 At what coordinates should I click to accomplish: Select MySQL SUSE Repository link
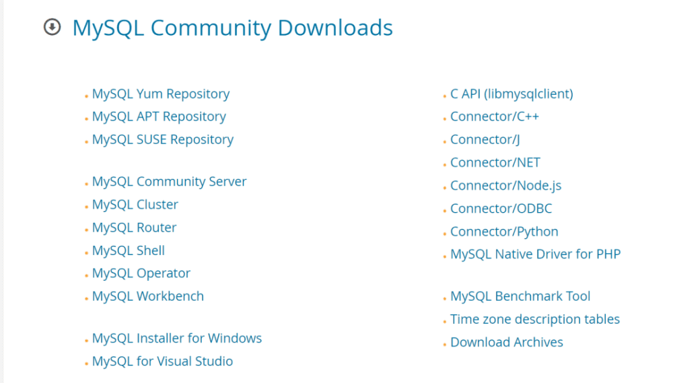163,139
